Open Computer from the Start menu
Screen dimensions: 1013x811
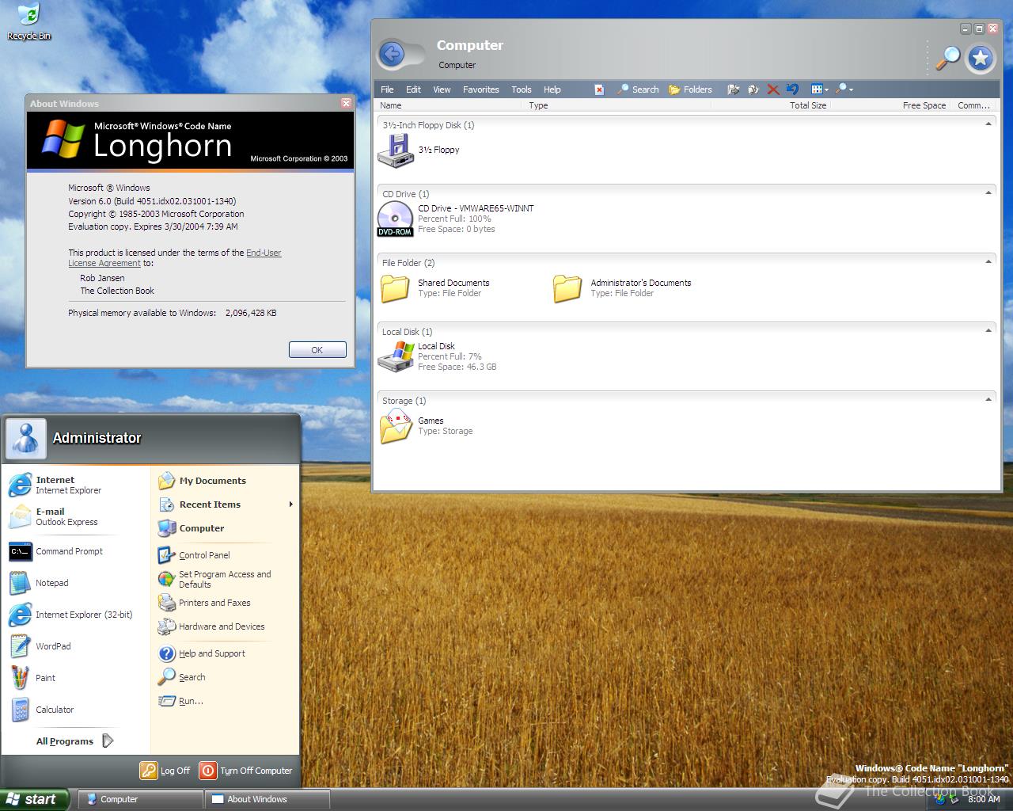pos(226,528)
